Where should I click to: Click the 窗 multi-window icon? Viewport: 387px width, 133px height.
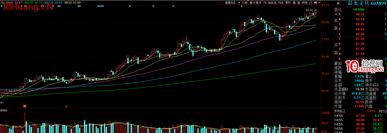coord(298,2)
